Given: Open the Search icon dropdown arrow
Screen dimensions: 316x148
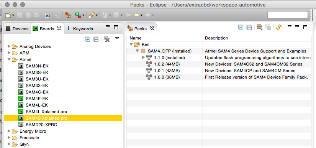Looking at the screenshot, I should [97, 15].
